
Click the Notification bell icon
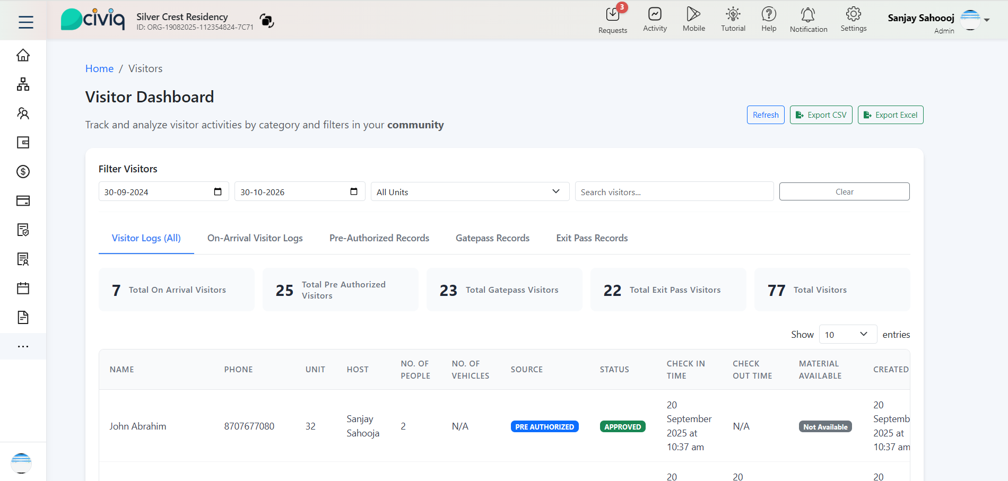(x=808, y=15)
